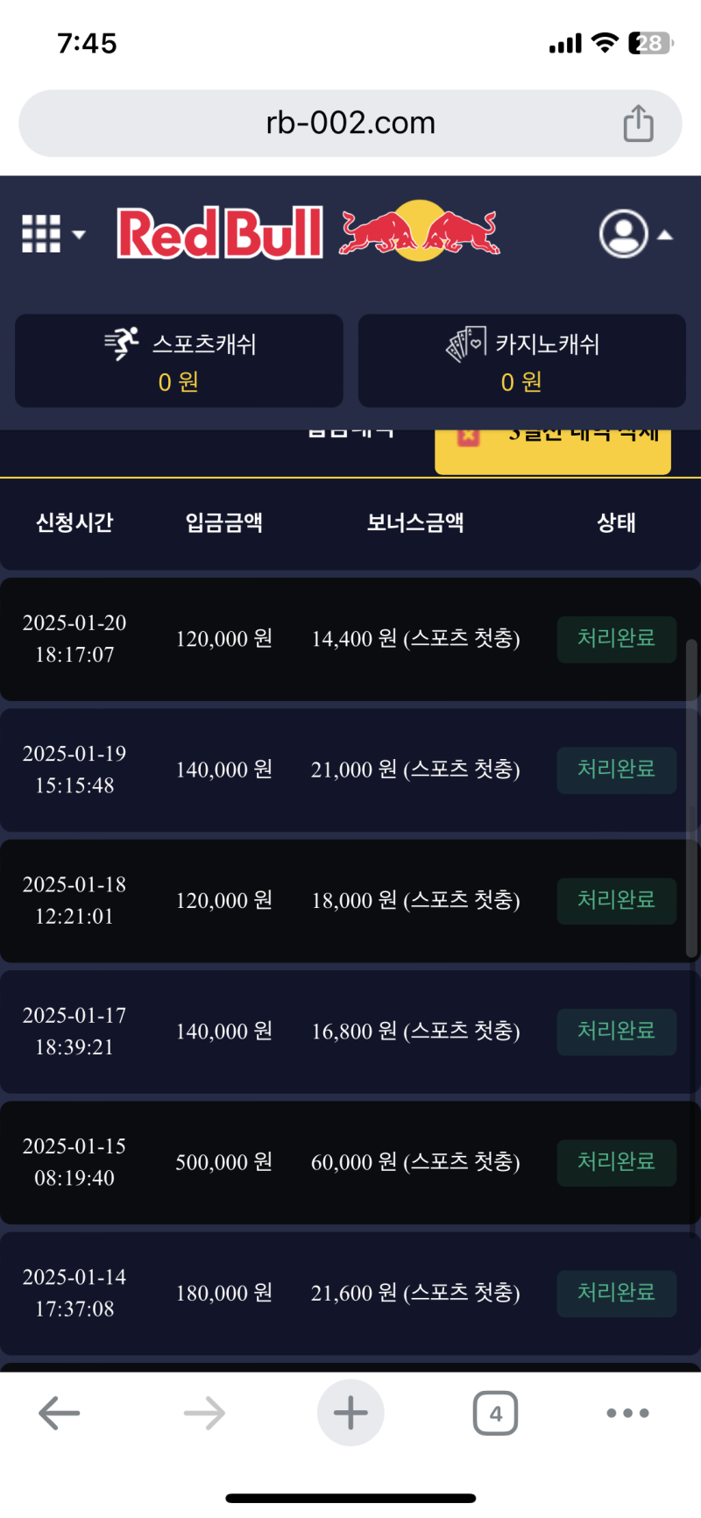Open the browser three-dot more menu
Viewport: 701px width, 1518px height.
pos(627,1413)
